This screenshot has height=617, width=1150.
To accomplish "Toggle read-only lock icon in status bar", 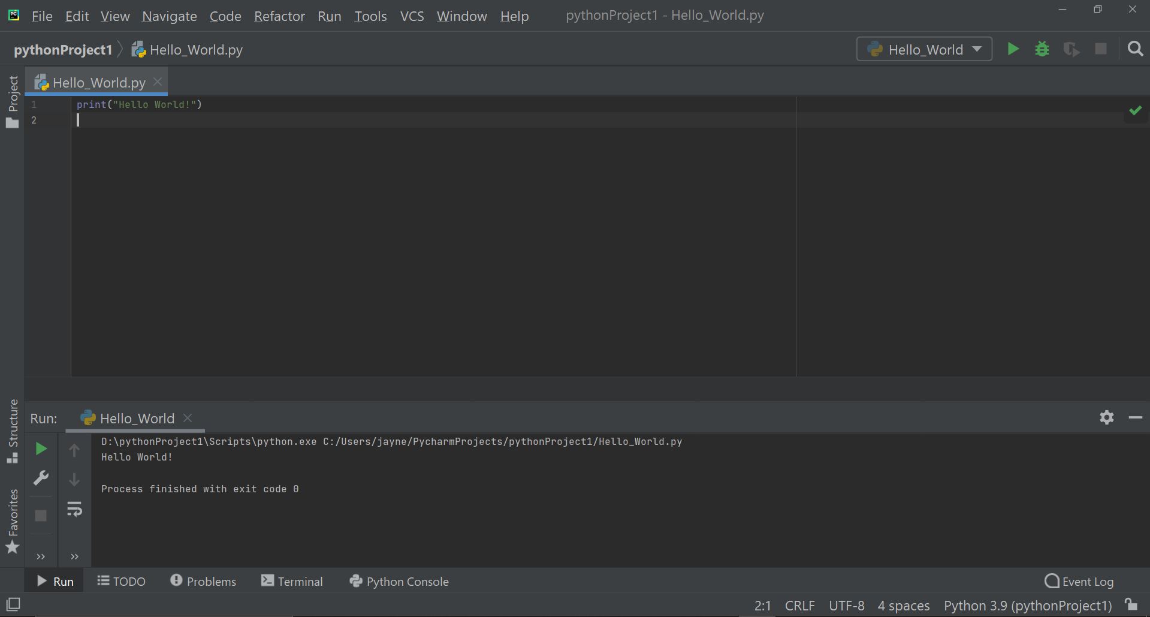I will click(1131, 604).
